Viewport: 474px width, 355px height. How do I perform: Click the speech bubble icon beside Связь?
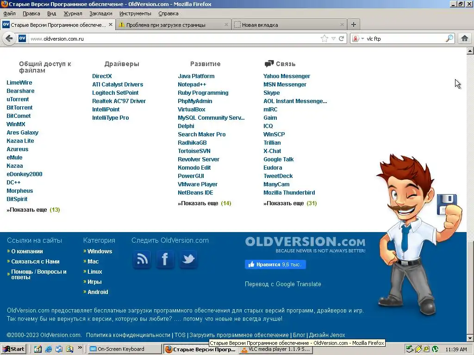[x=269, y=64]
